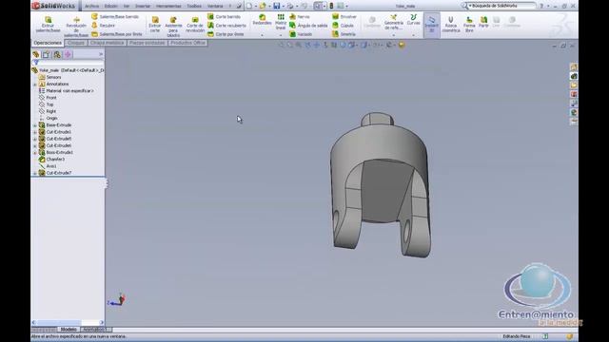Open dropdown arrow under Curvas

click(x=413, y=35)
